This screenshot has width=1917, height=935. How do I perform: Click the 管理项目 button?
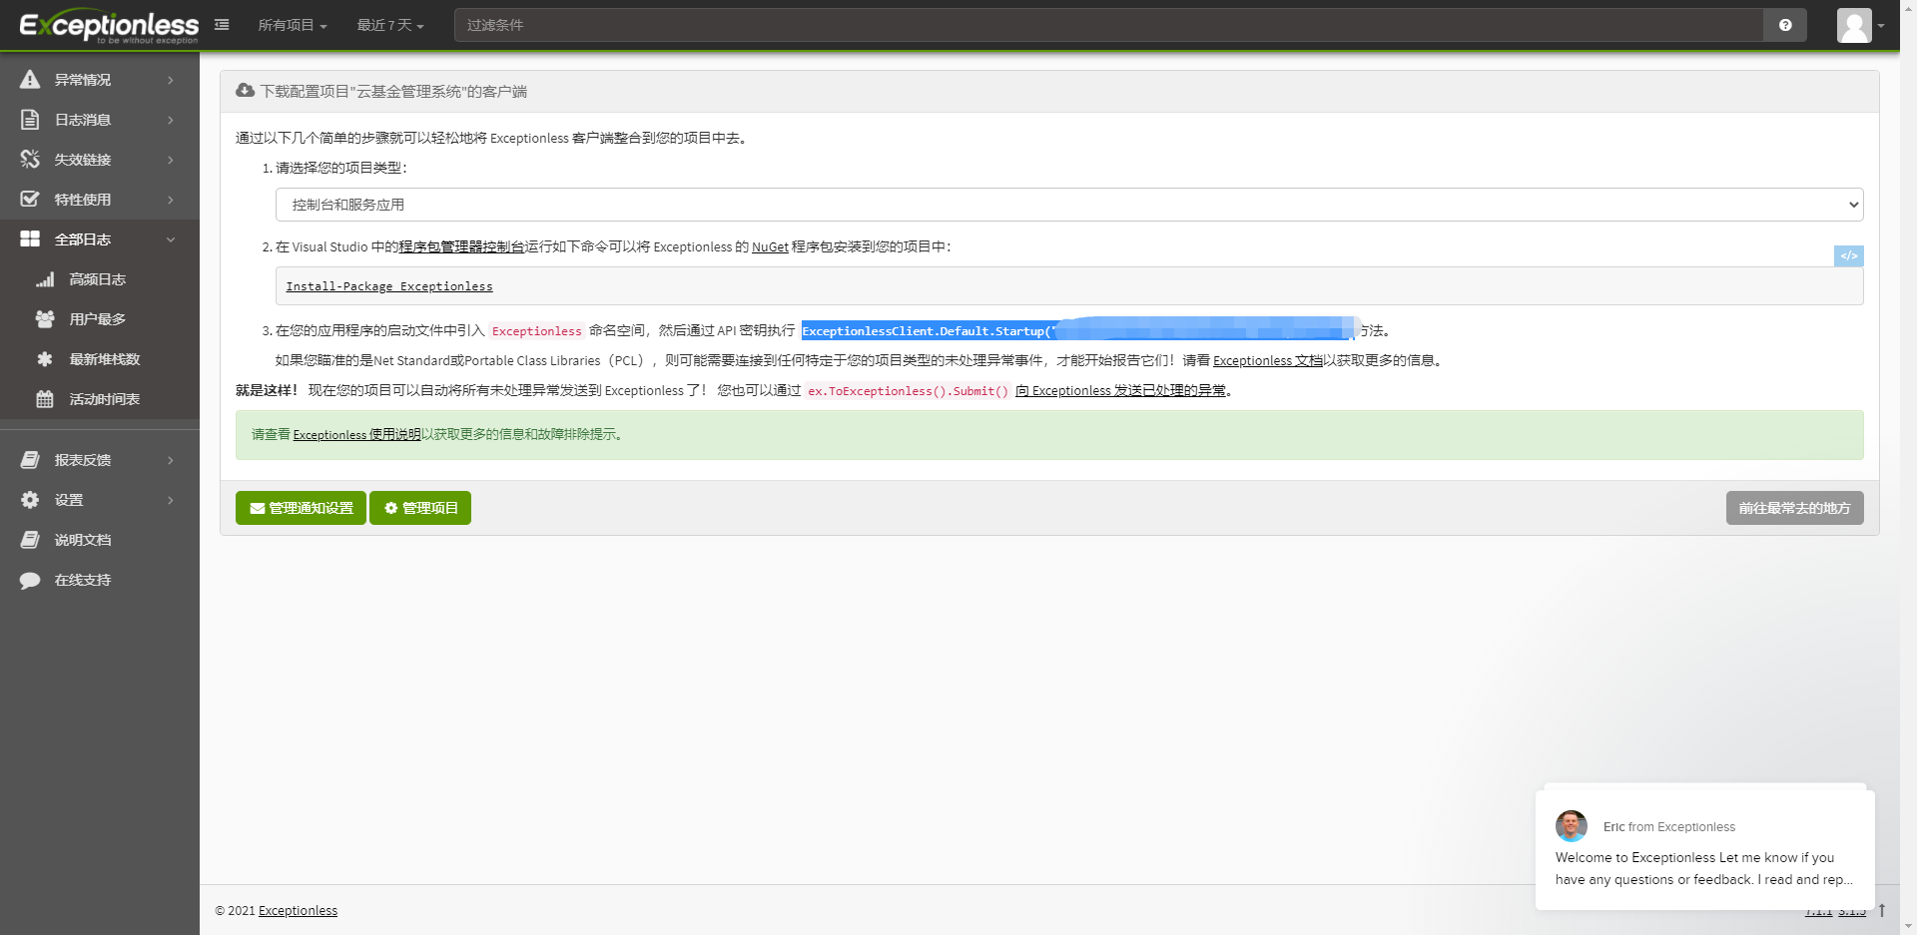pyautogui.click(x=420, y=508)
